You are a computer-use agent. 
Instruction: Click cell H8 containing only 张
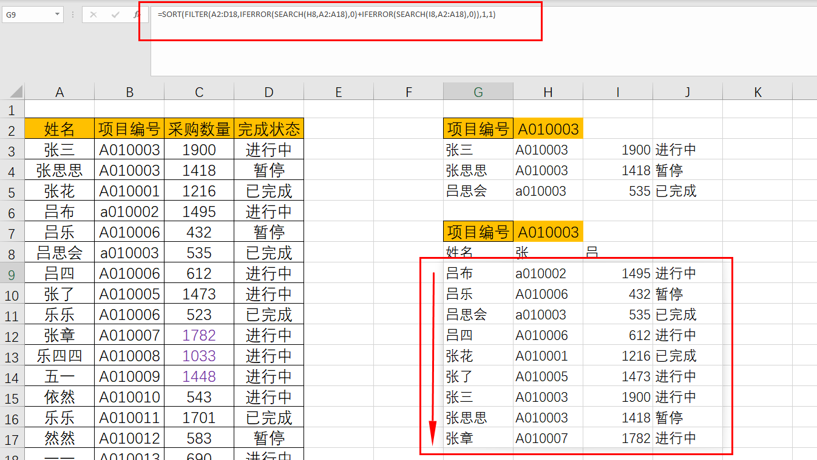pyautogui.click(x=548, y=252)
